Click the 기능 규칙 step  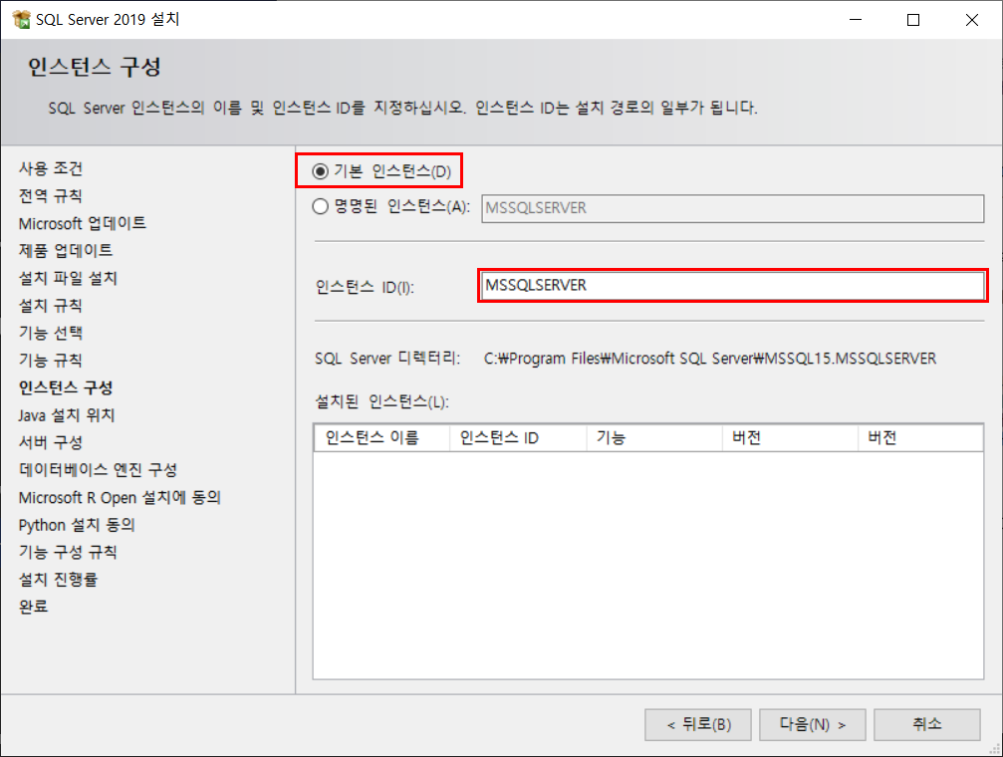pos(51,361)
